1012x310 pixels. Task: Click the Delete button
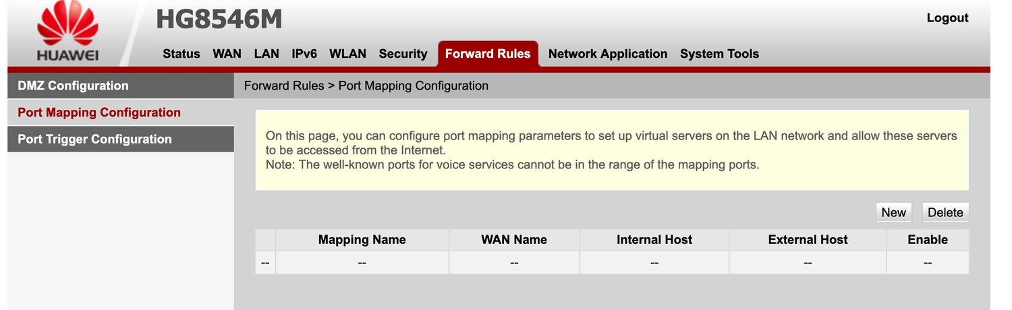point(945,212)
